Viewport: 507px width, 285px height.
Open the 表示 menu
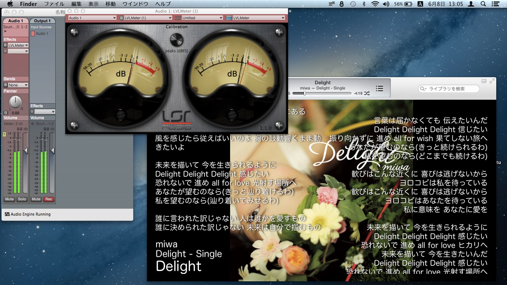pos(94,4)
